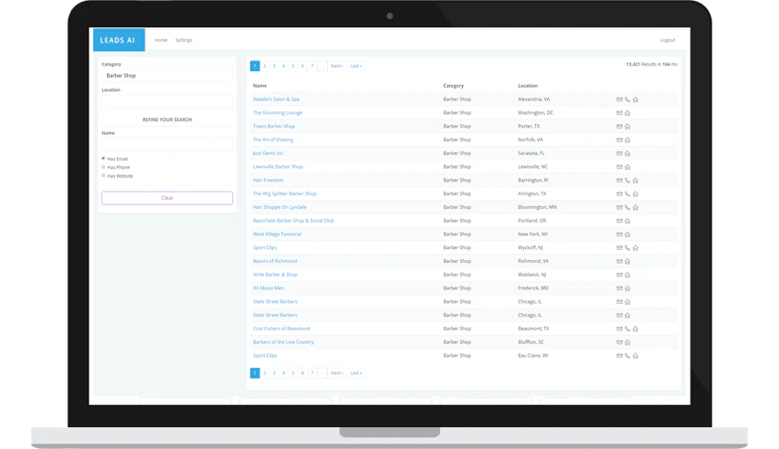Open The Wig Splitter Barber Shop link

pos(285,193)
